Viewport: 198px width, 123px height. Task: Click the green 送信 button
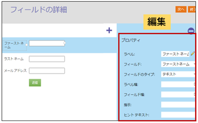[x=35, y=83]
